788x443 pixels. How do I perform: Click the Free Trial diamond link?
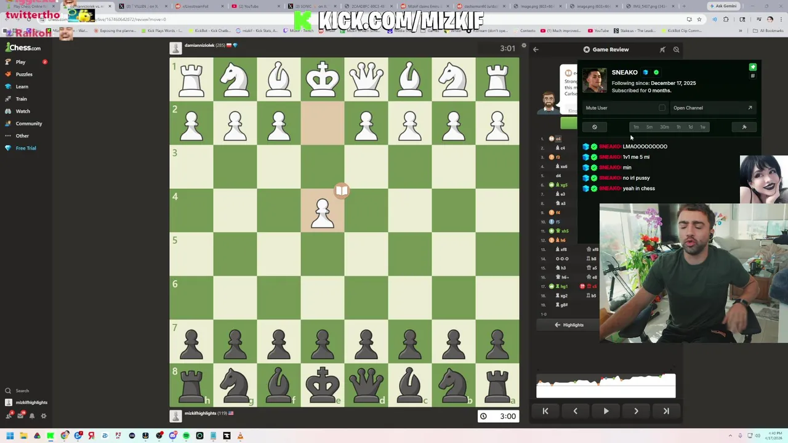pyautogui.click(x=25, y=148)
